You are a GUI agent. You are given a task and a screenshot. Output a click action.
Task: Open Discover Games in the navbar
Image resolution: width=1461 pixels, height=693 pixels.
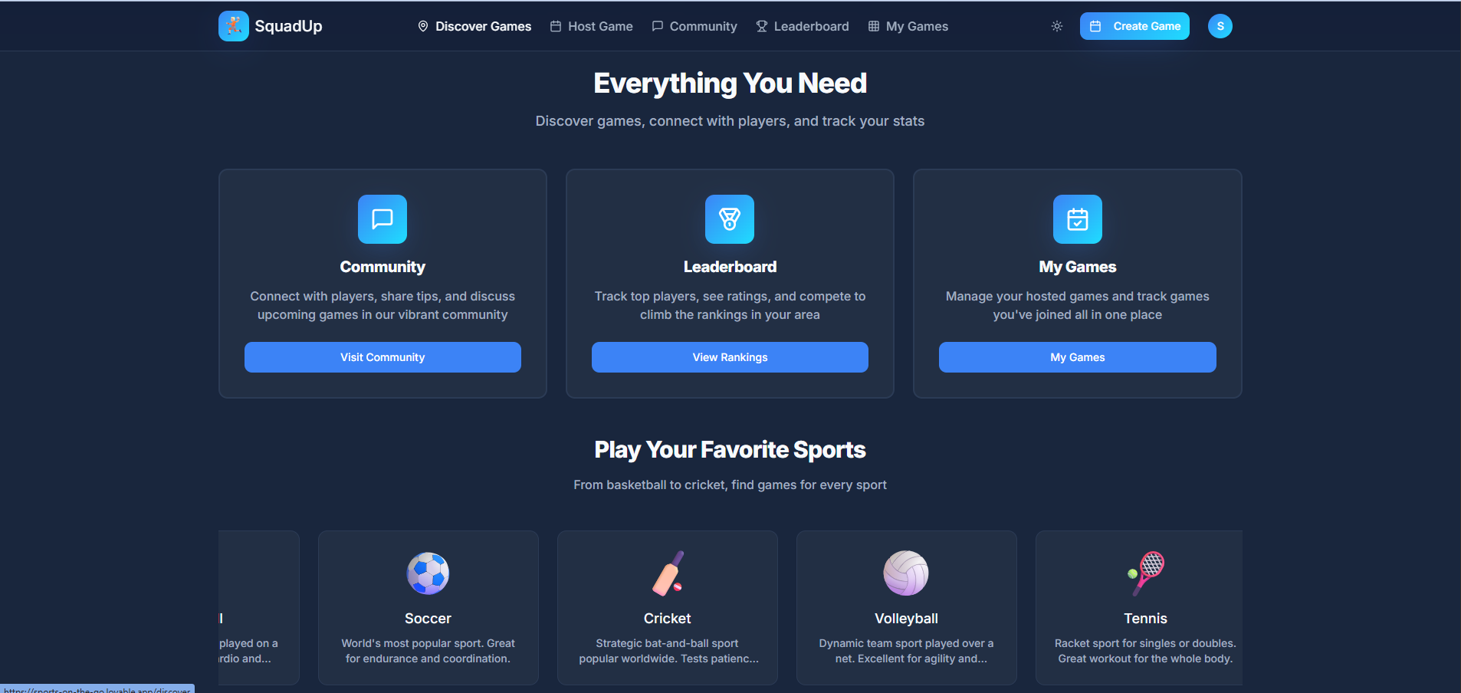(x=474, y=26)
